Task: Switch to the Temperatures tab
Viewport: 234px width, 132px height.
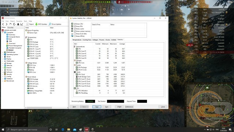Action: (77, 40)
